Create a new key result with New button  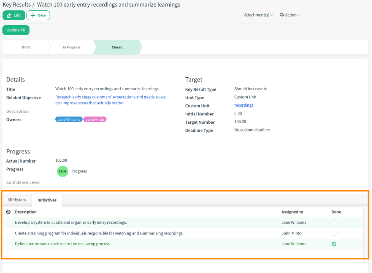point(38,15)
